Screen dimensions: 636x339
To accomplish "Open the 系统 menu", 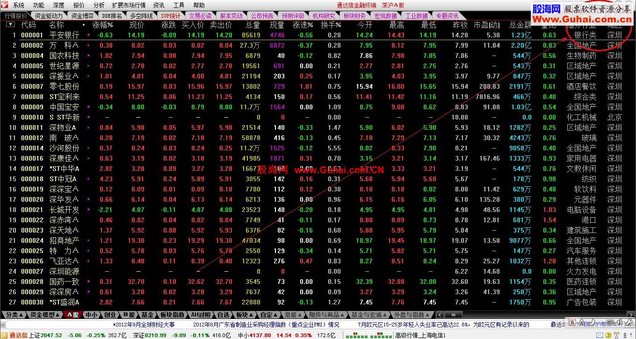I will [19, 5].
